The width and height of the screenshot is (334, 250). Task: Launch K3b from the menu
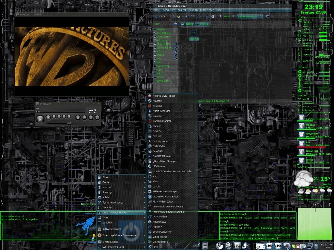pos(173,176)
